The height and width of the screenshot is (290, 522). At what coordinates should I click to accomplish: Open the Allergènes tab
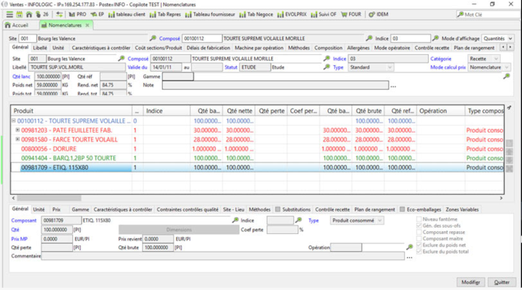tap(358, 48)
